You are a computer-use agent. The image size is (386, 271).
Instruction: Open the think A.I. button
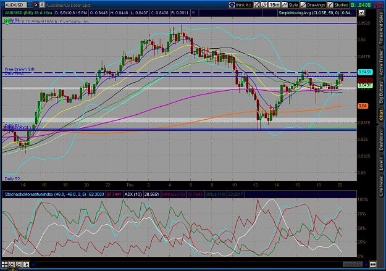coord(240,5)
